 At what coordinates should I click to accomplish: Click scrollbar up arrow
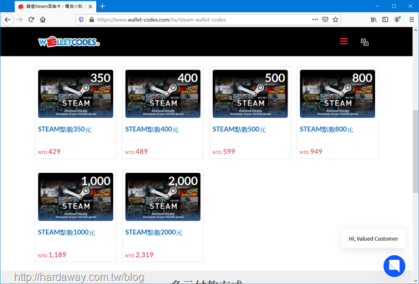(416, 30)
